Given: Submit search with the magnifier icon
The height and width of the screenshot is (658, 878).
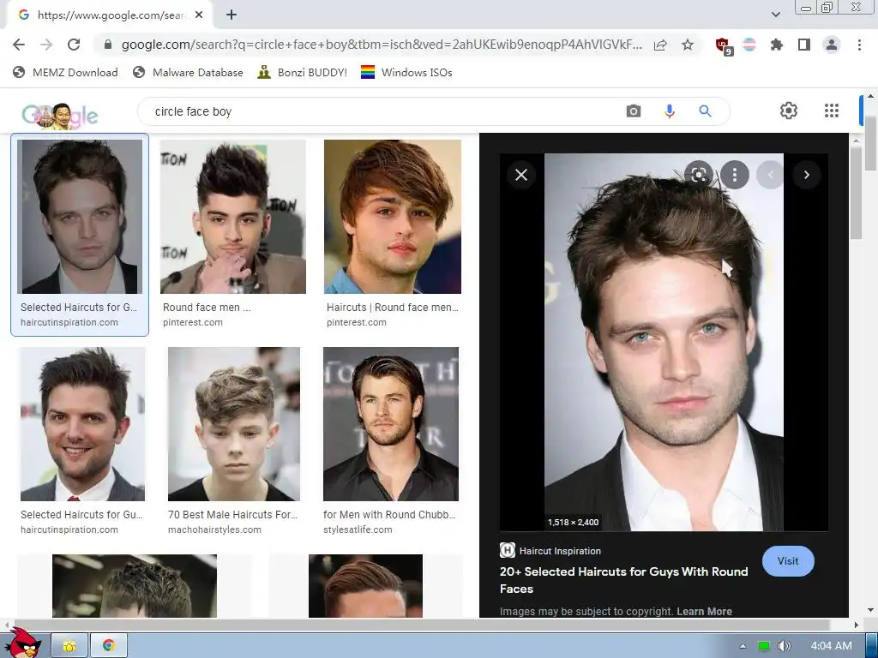Looking at the screenshot, I should click(x=705, y=111).
